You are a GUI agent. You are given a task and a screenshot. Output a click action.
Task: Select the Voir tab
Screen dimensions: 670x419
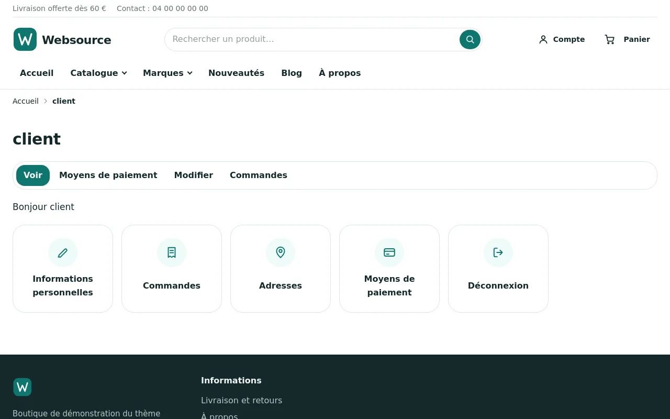pyautogui.click(x=33, y=175)
